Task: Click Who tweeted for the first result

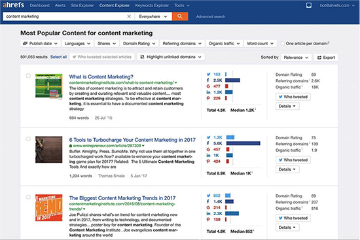Action: (293, 97)
